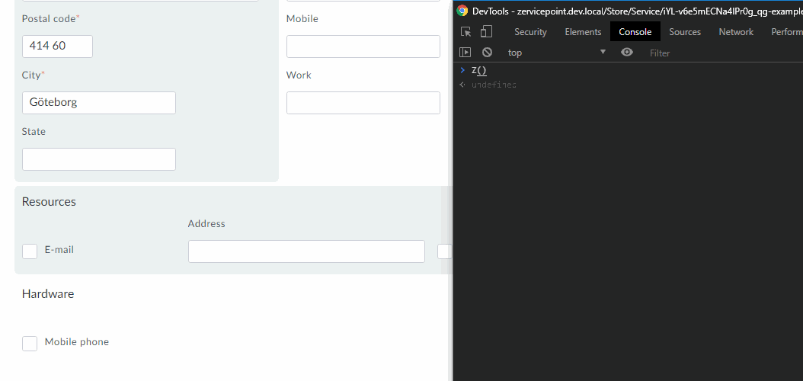
Task: Focus the Resources Address input box
Action: tap(306, 251)
